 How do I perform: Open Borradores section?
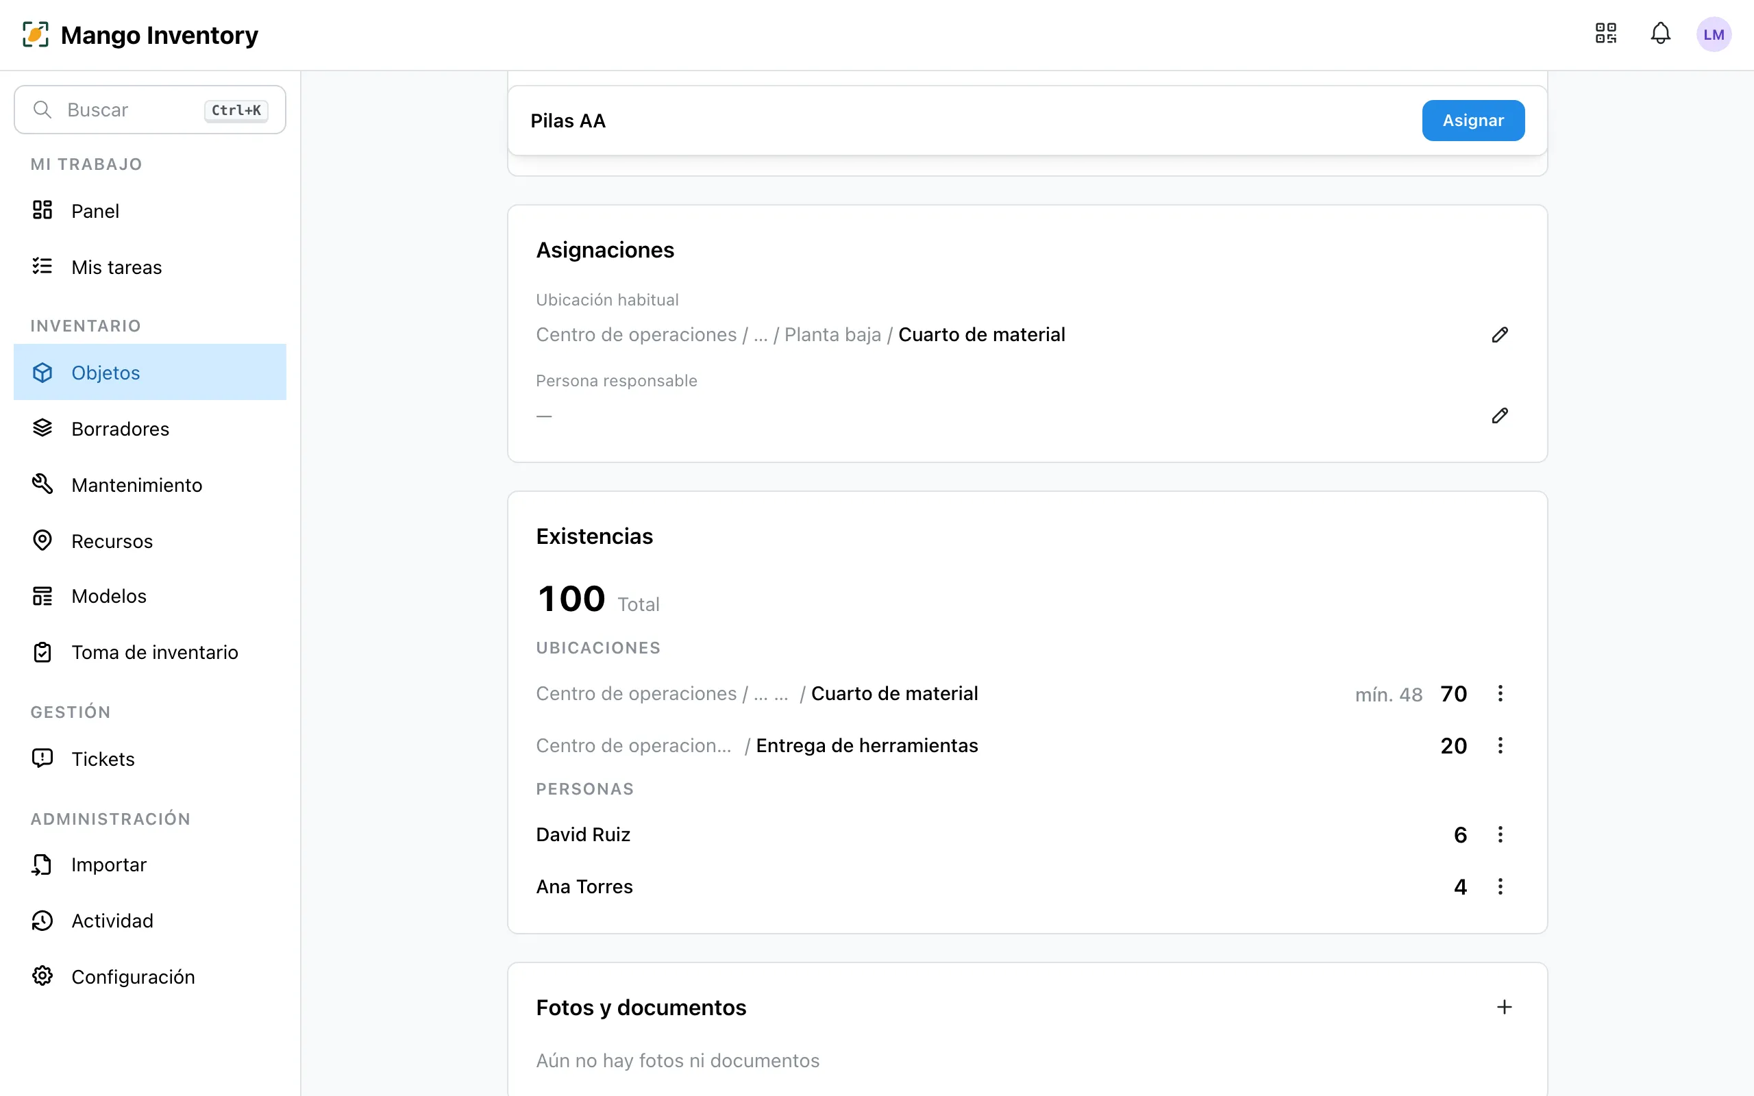tap(150, 429)
